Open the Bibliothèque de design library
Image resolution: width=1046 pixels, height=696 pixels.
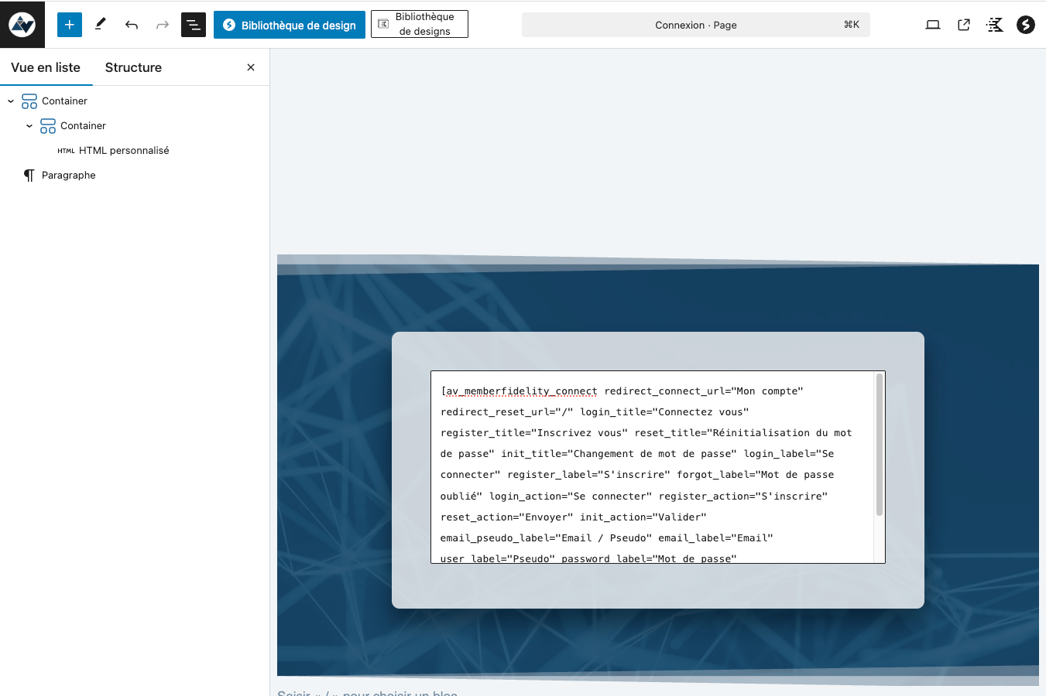coord(289,24)
